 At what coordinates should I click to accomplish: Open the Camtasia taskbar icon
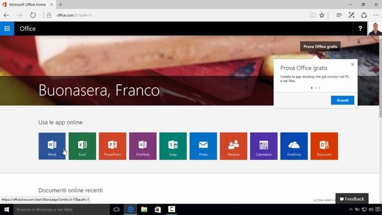[x=171, y=210]
